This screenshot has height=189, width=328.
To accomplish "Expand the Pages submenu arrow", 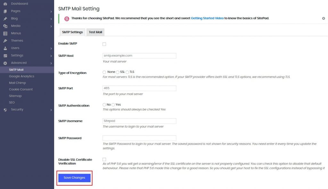I will tap(51, 12).
